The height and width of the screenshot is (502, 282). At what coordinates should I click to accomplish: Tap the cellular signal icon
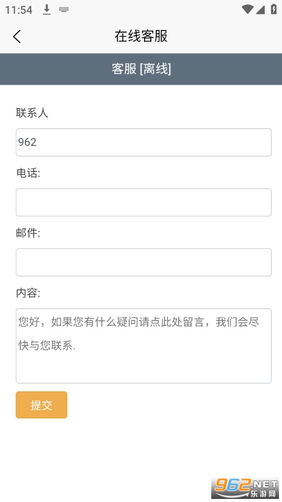click(260, 10)
